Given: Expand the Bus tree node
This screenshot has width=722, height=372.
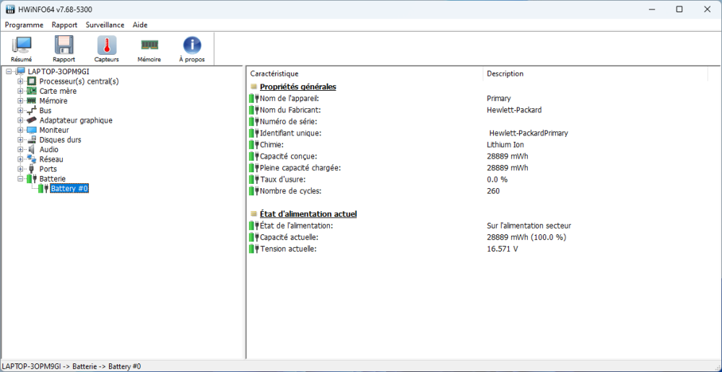Looking at the screenshot, I should 20,111.
